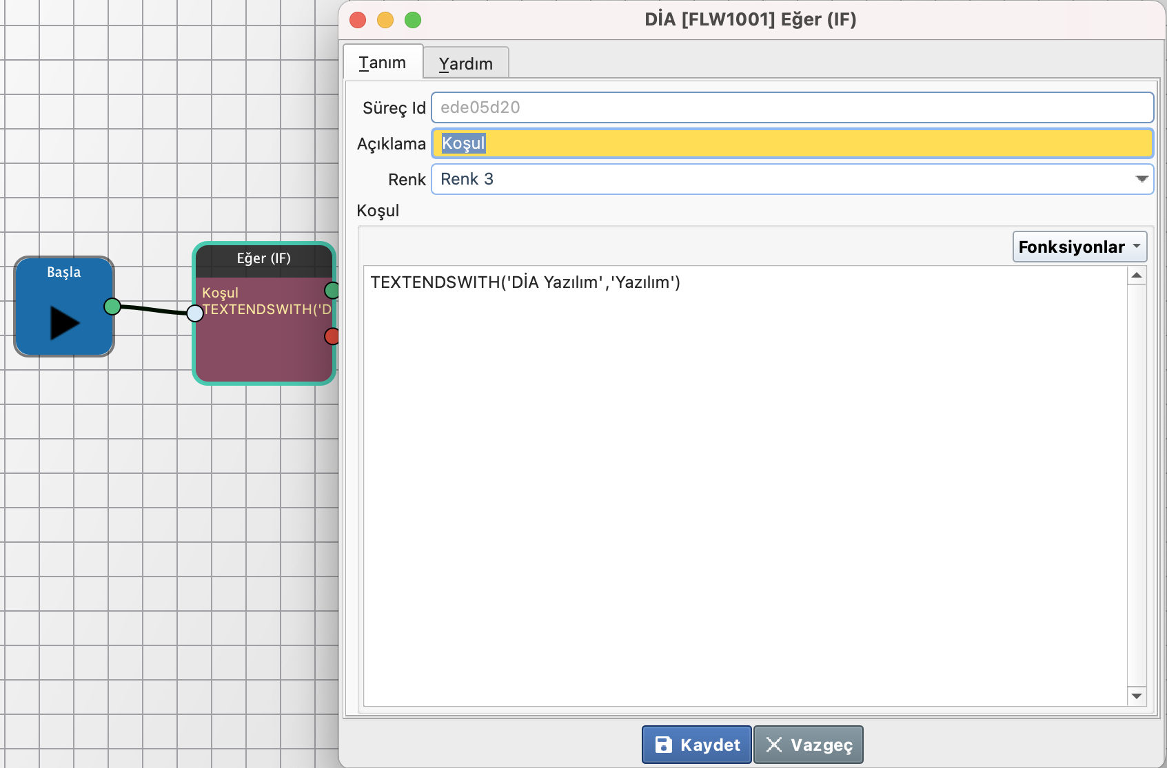
Task: Select the Tanım tab
Action: (383, 63)
